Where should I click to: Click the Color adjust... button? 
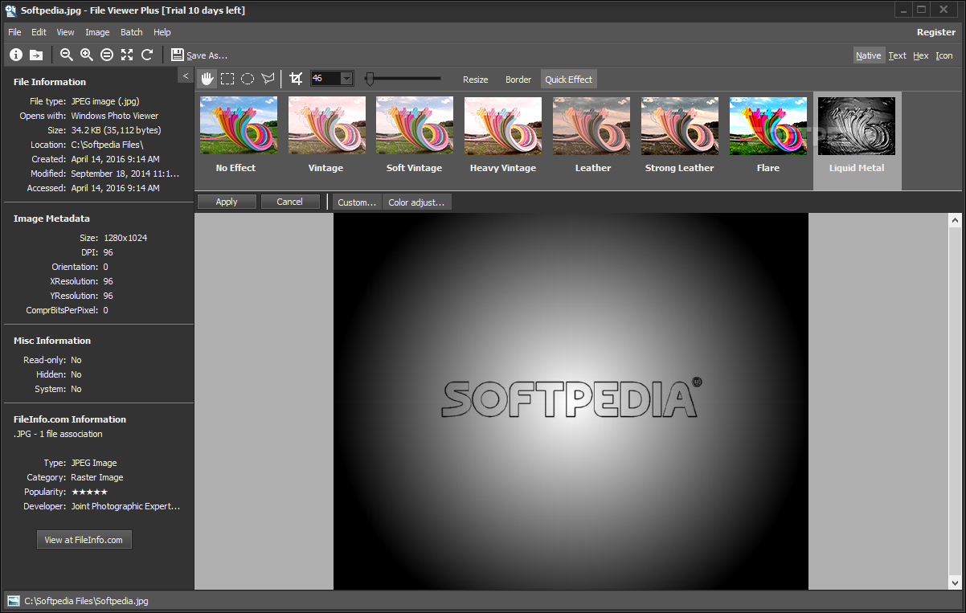pos(416,202)
